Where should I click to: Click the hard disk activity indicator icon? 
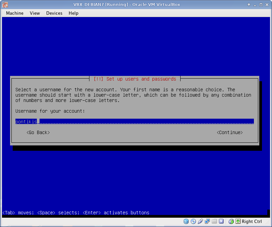click(x=186, y=221)
